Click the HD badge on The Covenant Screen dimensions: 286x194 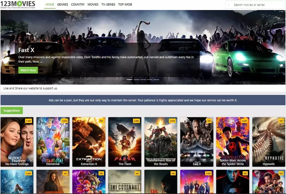[137, 173]
